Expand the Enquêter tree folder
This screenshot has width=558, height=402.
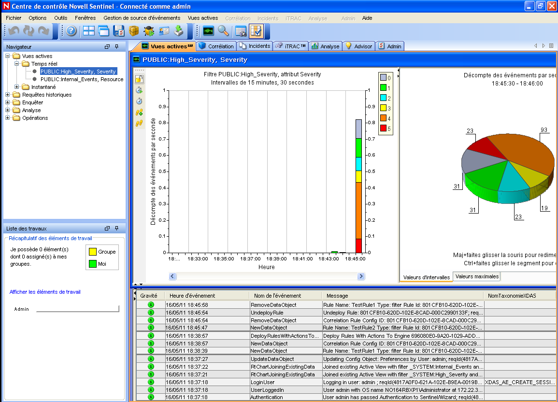[x=7, y=102]
